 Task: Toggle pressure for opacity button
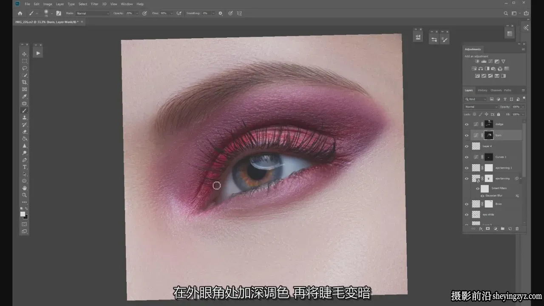144,13
